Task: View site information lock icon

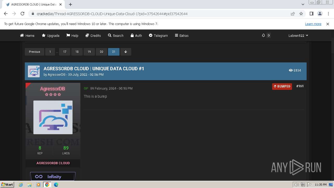Action: (33, 14)
